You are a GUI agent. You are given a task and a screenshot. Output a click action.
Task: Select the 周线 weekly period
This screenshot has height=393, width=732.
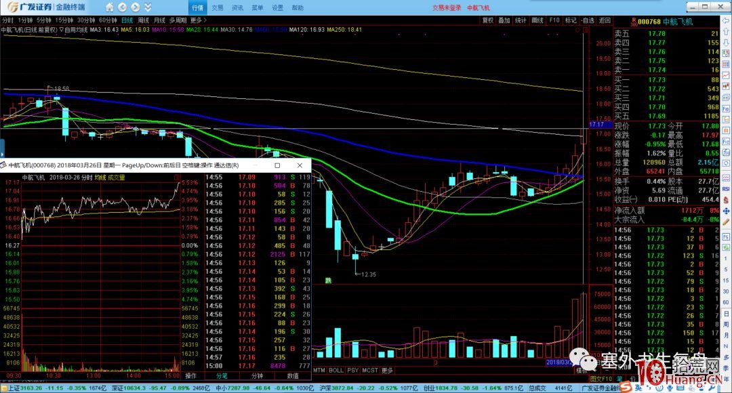coord(143,20)
